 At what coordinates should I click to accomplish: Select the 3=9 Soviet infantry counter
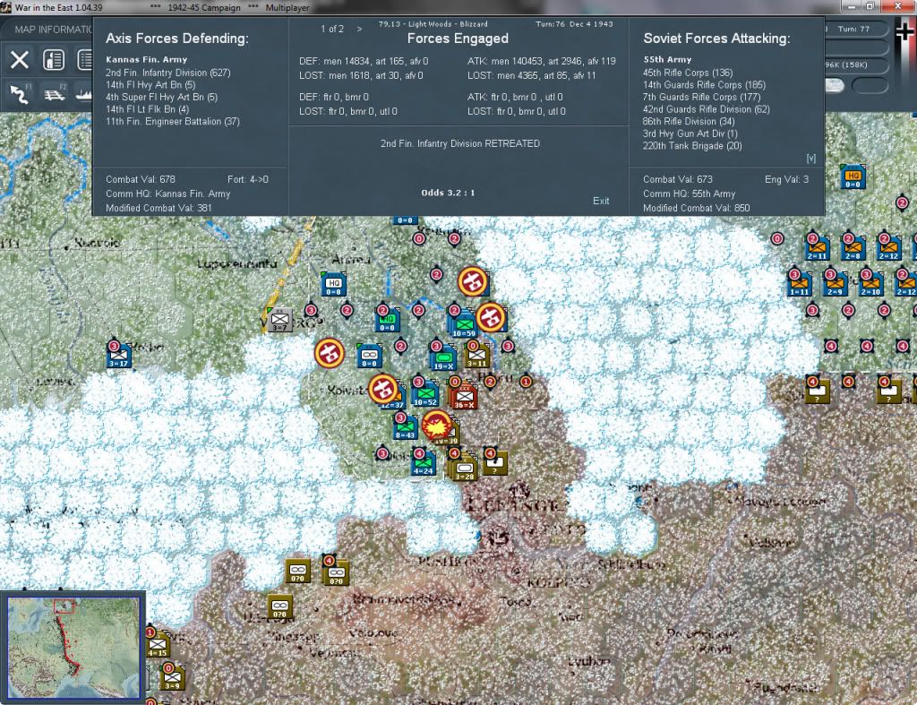click(173, 677)
